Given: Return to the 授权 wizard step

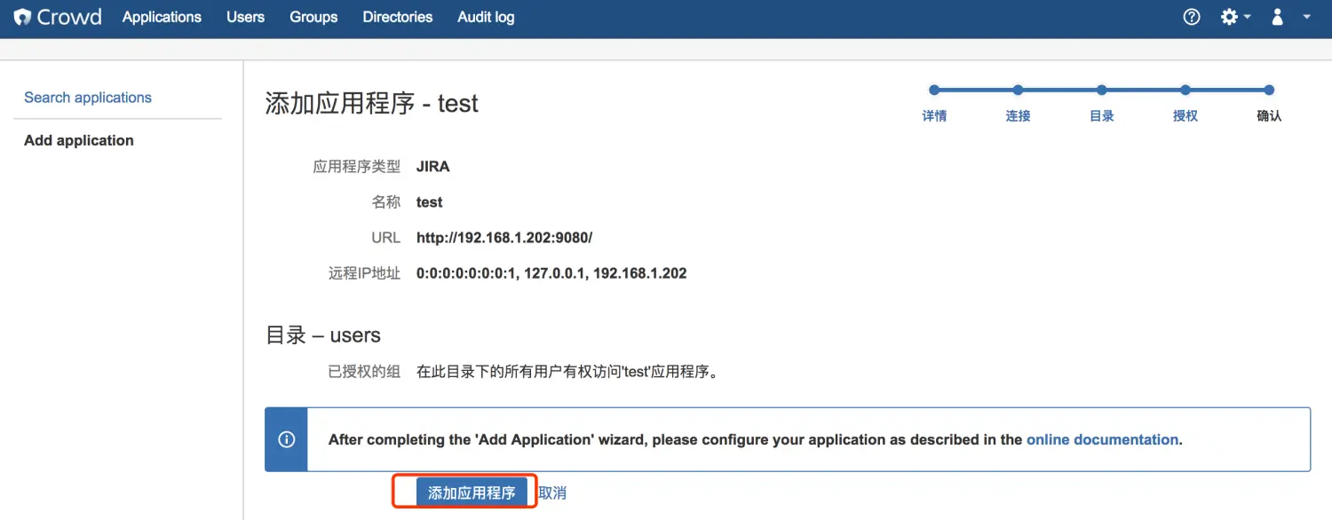Looking at the screenshot, I should 1185,115.
